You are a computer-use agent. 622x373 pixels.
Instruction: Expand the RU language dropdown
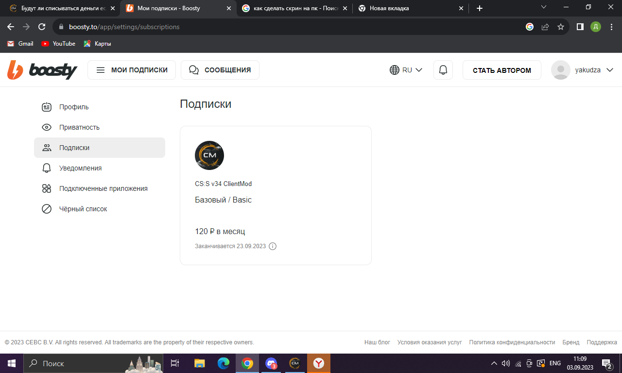[x=406, y=70]
